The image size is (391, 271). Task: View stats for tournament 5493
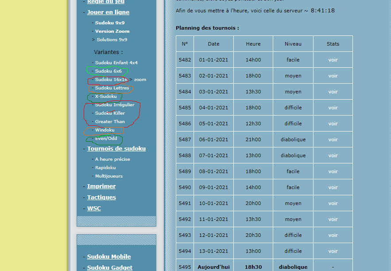coord(333,235)
